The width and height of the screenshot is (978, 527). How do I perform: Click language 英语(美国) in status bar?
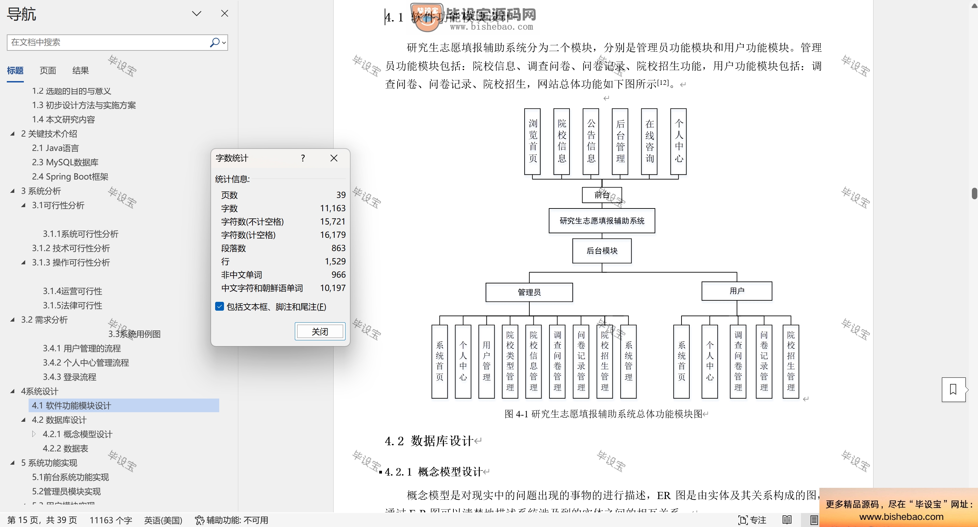[163, 520]
